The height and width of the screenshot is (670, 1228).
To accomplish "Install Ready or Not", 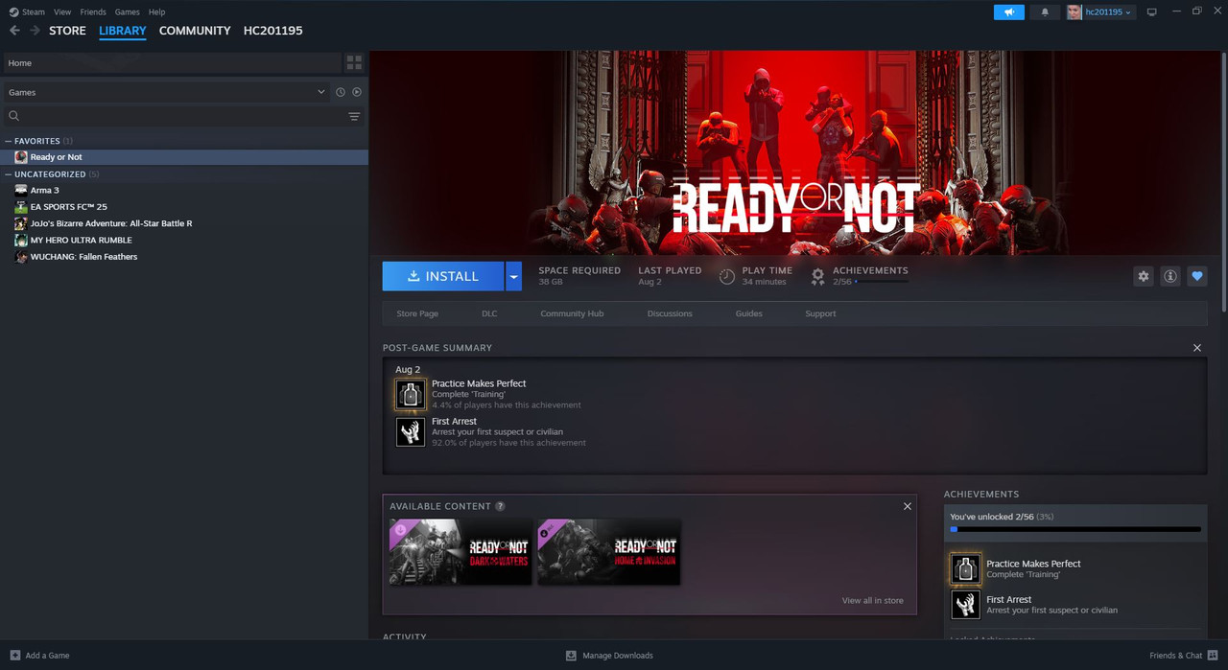I will 443,276.
